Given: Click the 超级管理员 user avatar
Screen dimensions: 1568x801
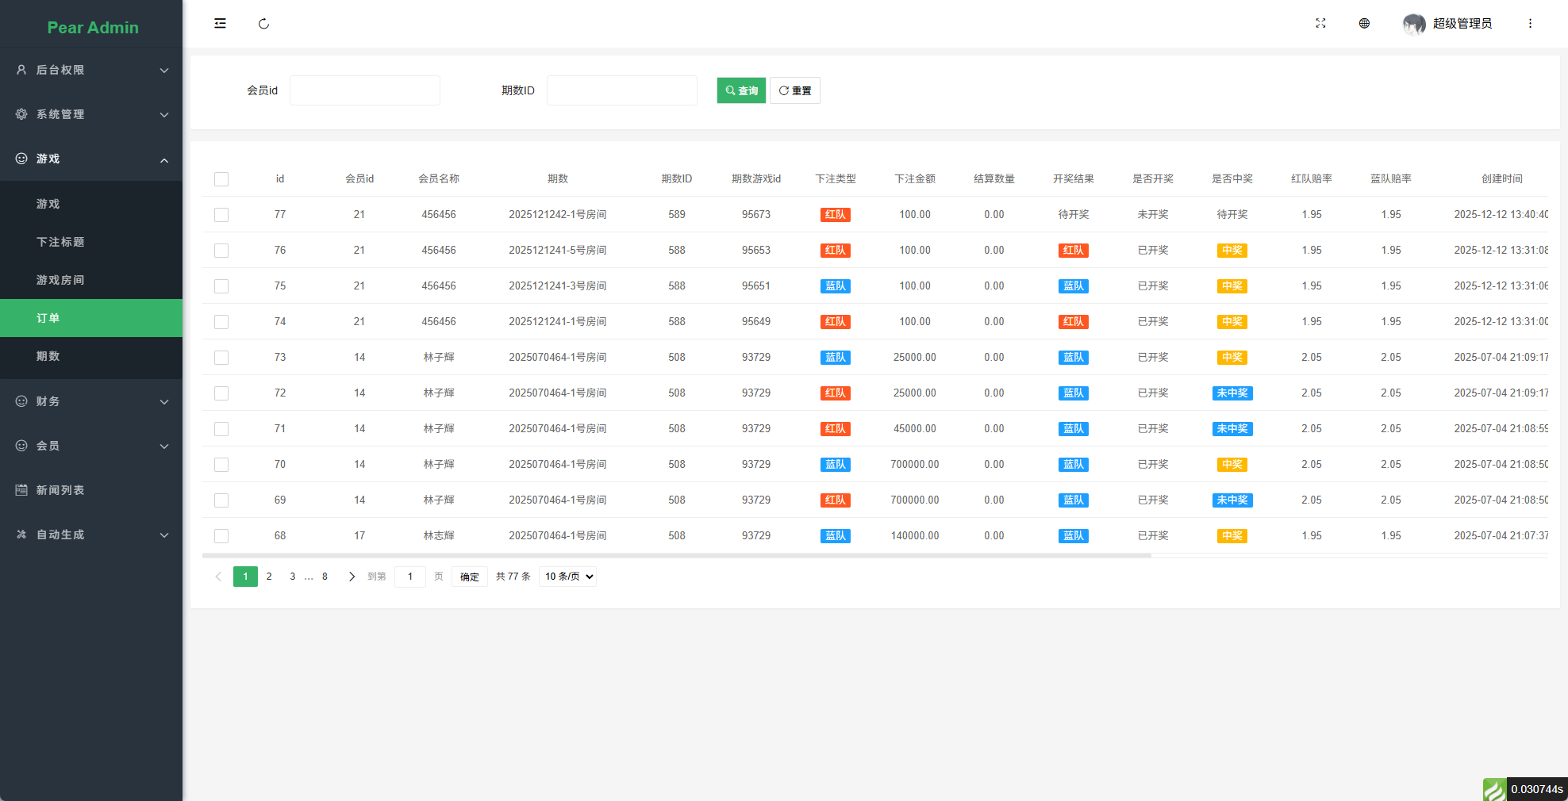Looking at the screenshot, I should pyautogui.click(x=1413, y=24).
